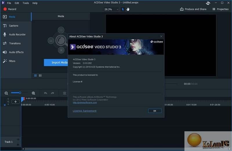Open the Transitions panel
This screenshot has width=232, height=151.
coord(16,43)
